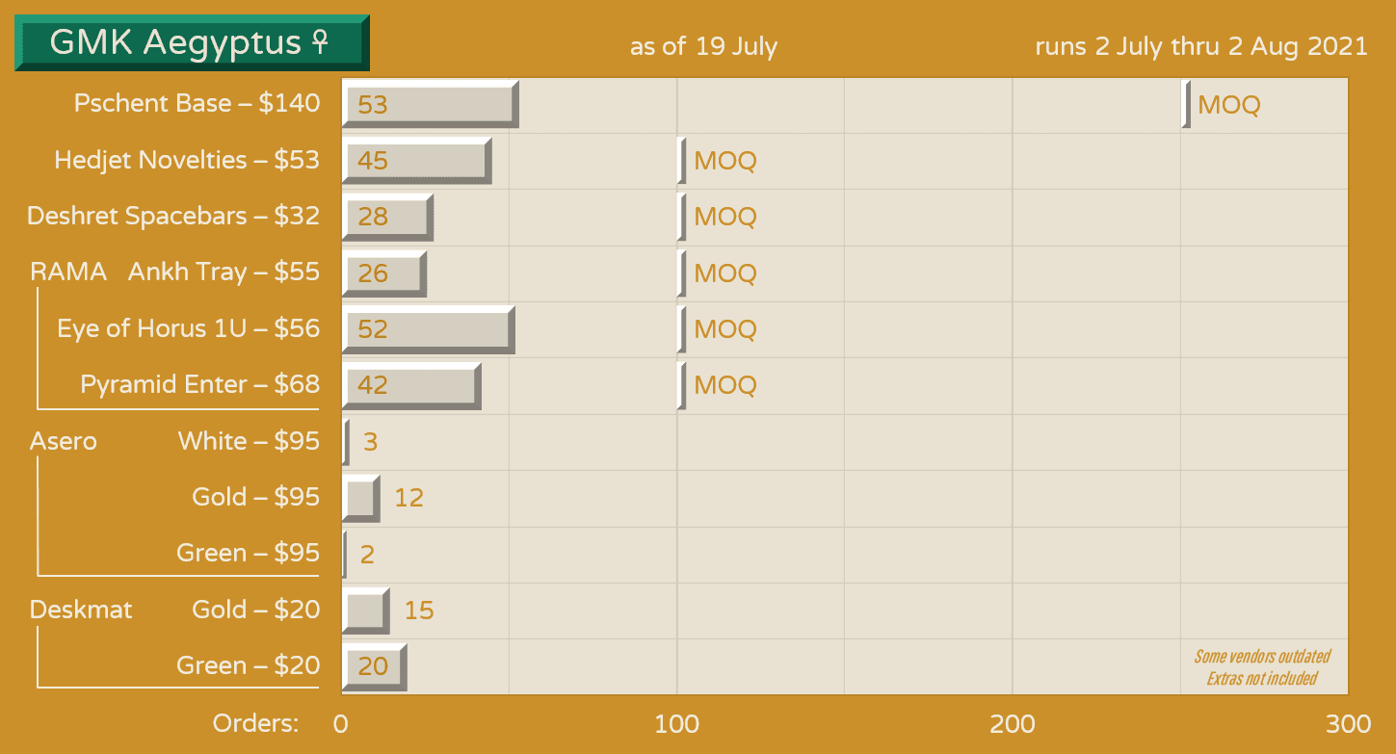Click the Asero White value 3
Viewport: 1396px width, 754px height.
370,442
